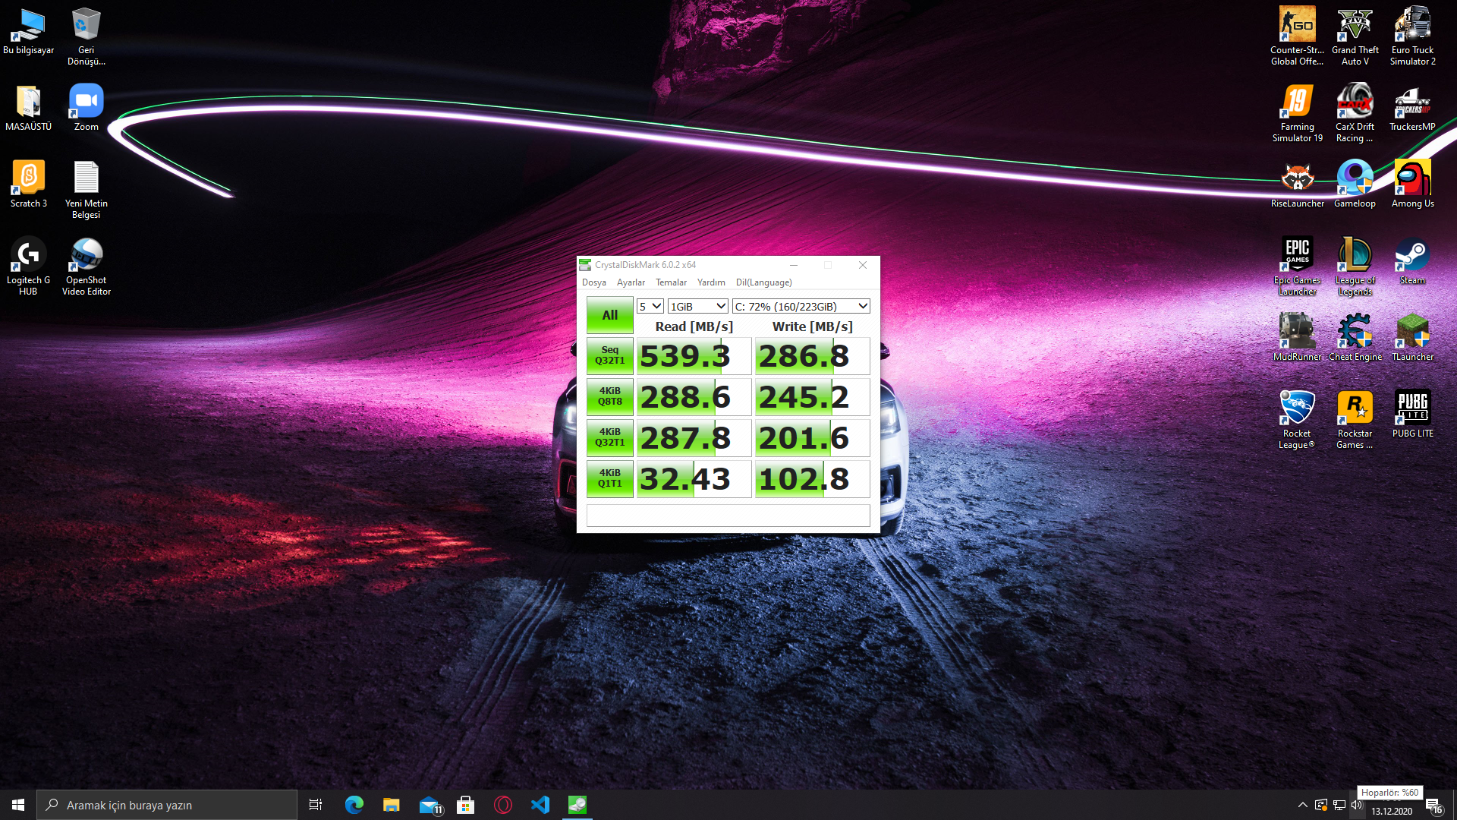Screen dimensions: 1457x820
Task: Run all benchmarks with the All button
Action: pyautogui.click(x=610, y=315)
